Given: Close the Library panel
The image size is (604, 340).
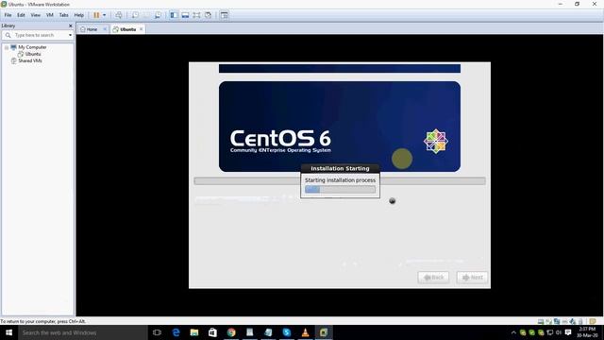Looking at the screenshot, I should 70,25.
